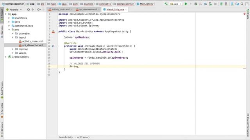Click the VALORES DEL SPINNER comment line
This screenshot has height=140, width=250.
(x=84, y=63)
